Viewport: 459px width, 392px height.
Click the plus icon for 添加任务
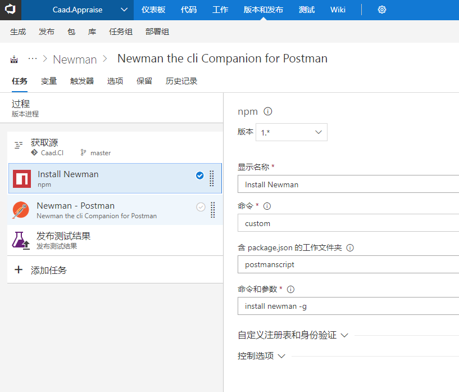click(x=19, y=269)
